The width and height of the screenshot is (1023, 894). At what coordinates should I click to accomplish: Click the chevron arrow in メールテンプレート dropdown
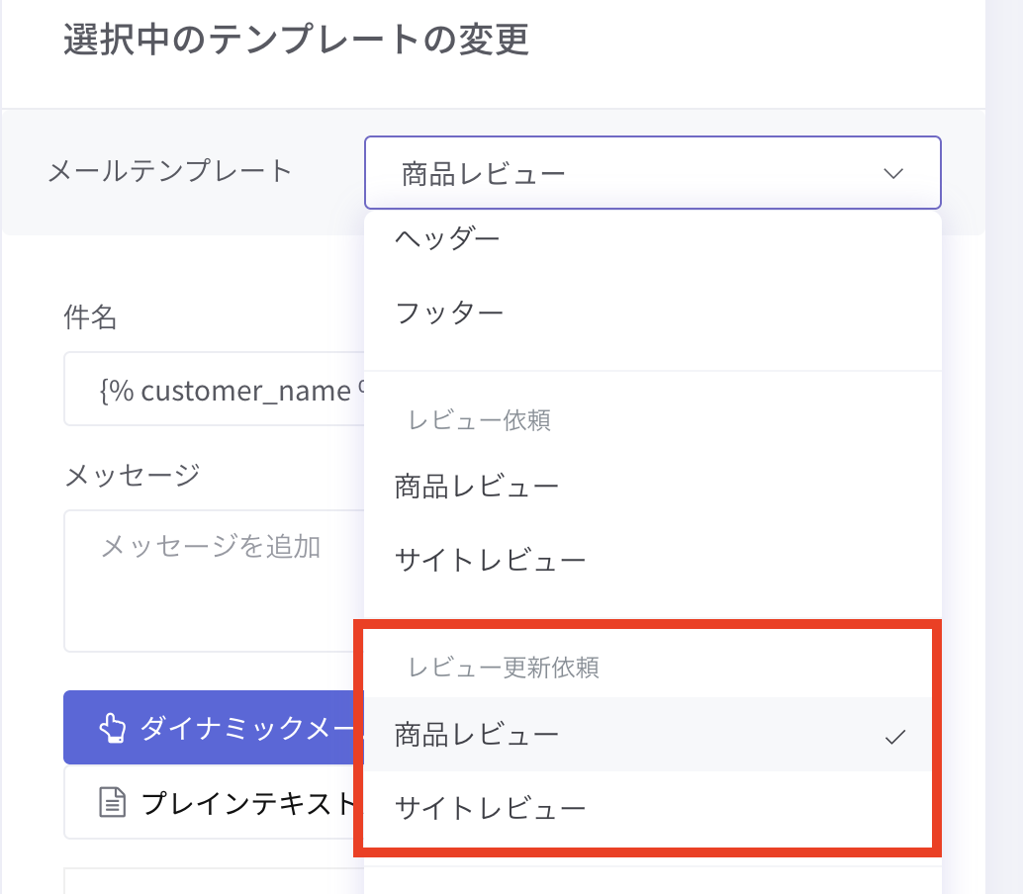[893, 174]
